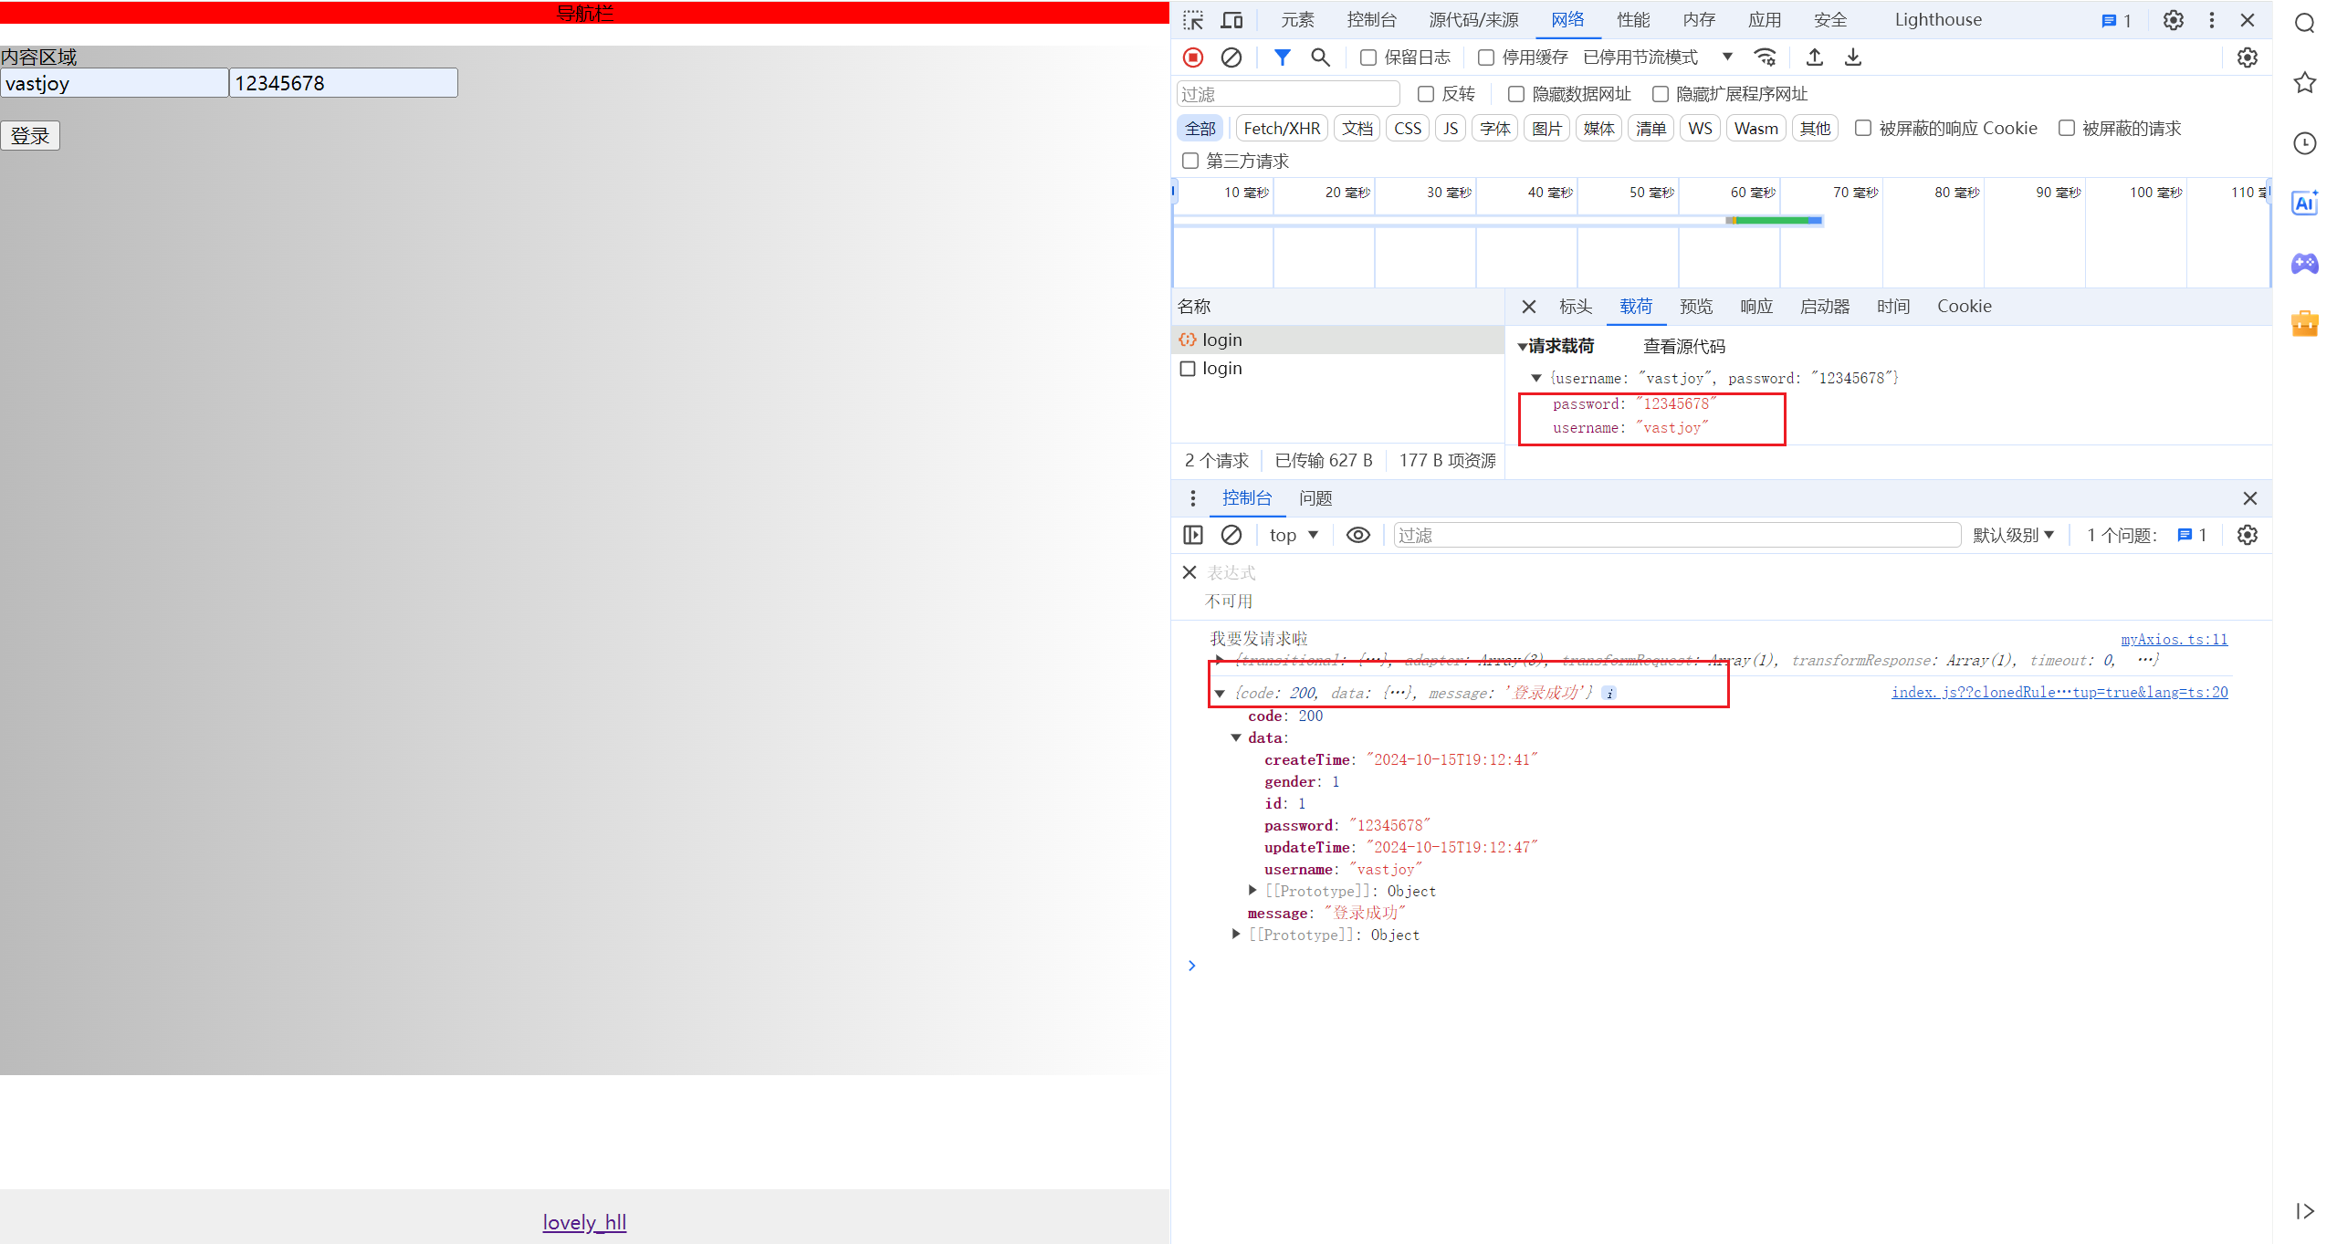The image size is (2337, 1244).
Task: Switch to 控制台 panel tab at top
Action: [1371, 20]
